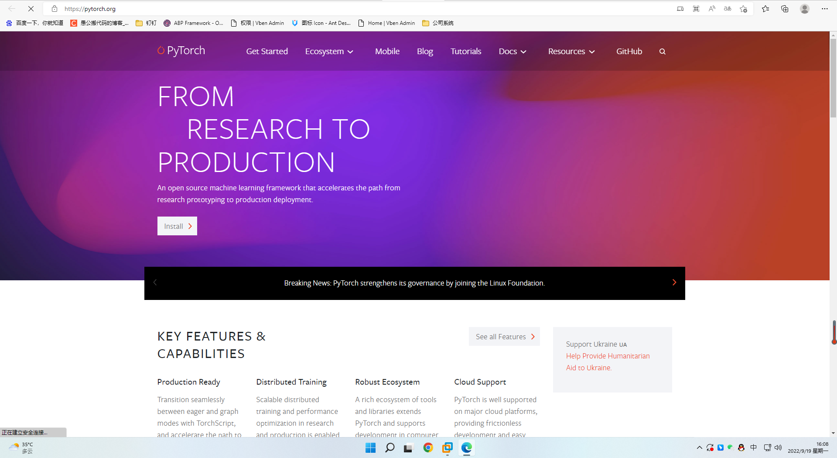Show hidden tray icons chevron
Screen dimensions: 837x458
coord(699,448)
